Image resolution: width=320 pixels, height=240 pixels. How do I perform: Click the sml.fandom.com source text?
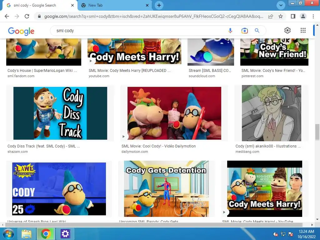(21, 76)
